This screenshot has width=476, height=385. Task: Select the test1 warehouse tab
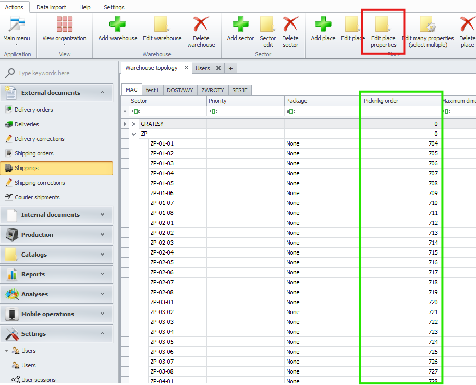pos(152,90)
